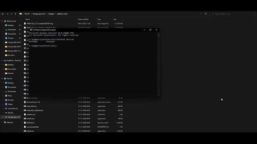Open Local Disk (C:) drive
This screenshot has width=257, height=144.
13,108
